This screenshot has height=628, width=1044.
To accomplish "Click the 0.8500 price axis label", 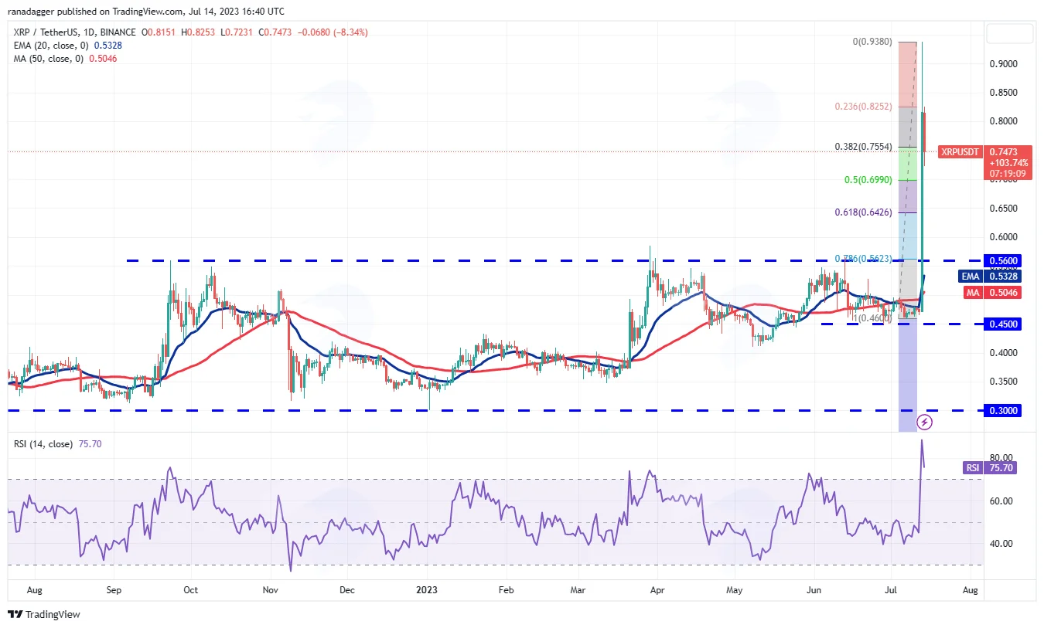I will coord(1005,93).
